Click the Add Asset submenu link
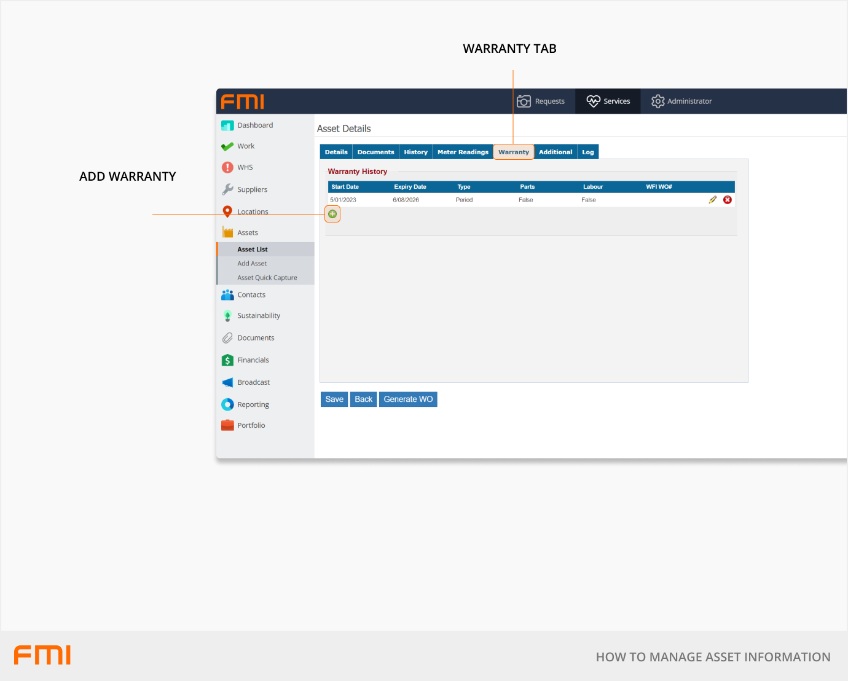 click(x=252, y=264)
